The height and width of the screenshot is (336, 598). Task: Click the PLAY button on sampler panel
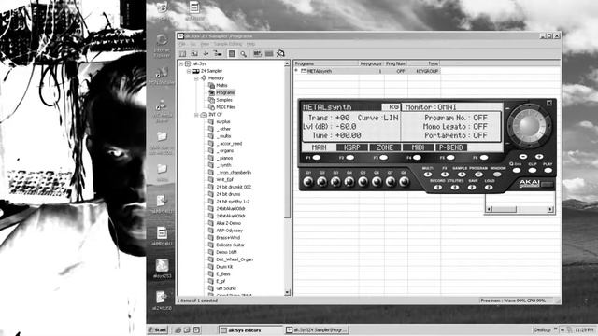548,170
